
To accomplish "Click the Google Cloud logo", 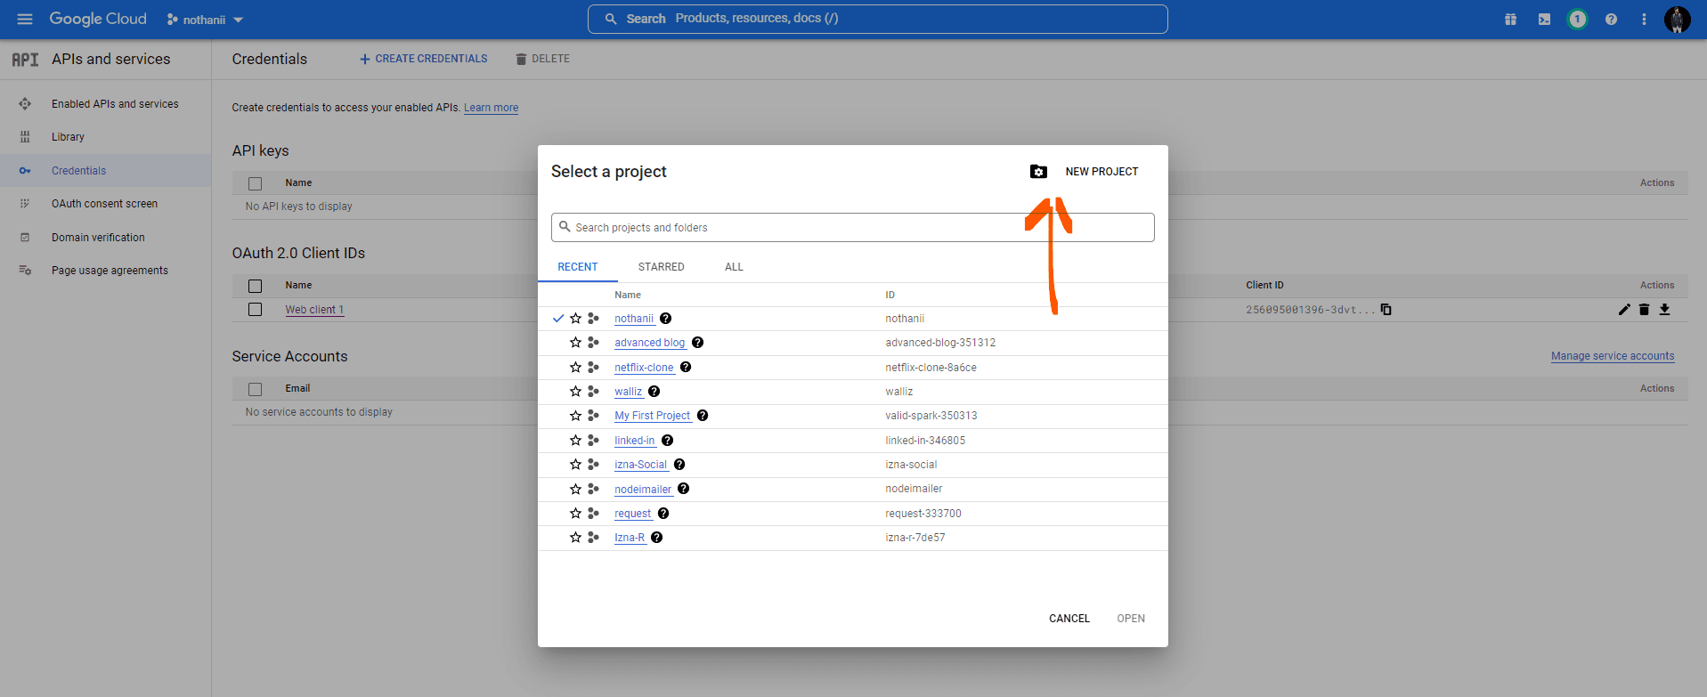I will (98, 19).
